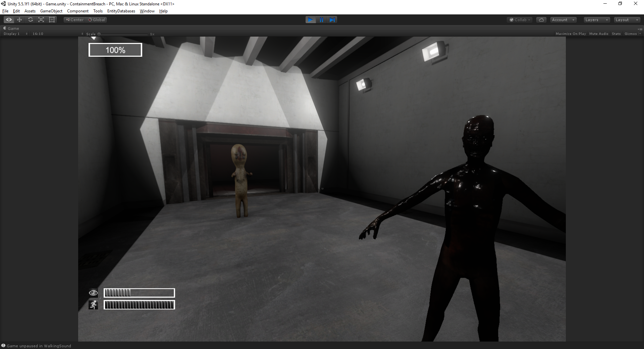The image size is (644, 349).
Task: Restore down the Unity window
Action: (x=620, y=4)
